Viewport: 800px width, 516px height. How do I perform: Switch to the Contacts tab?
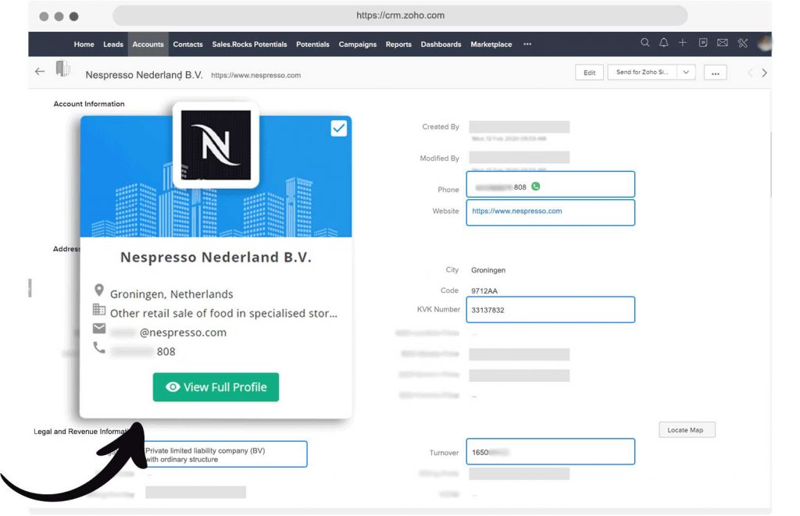[x=187, y=44]
